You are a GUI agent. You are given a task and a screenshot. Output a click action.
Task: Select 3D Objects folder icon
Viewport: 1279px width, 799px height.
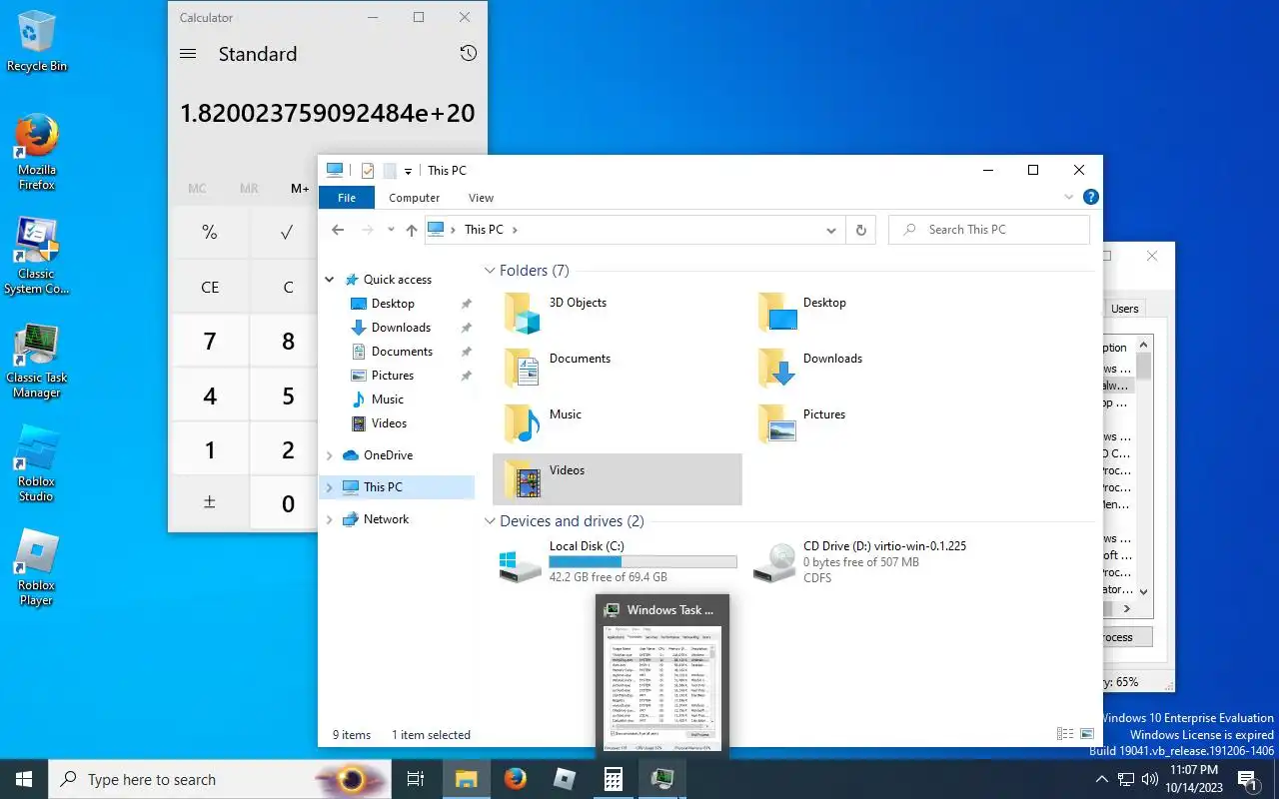tap(522, 313)
